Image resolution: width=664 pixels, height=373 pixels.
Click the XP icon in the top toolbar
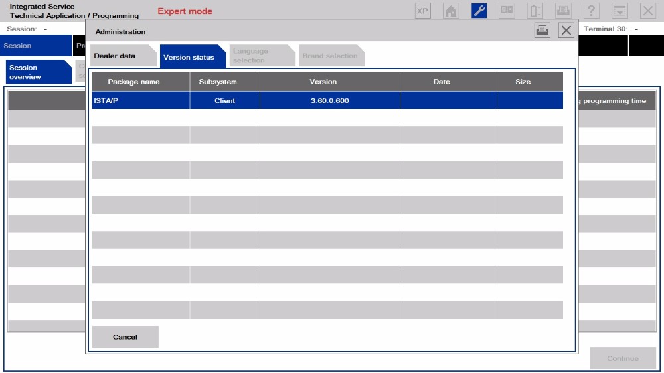422,11
